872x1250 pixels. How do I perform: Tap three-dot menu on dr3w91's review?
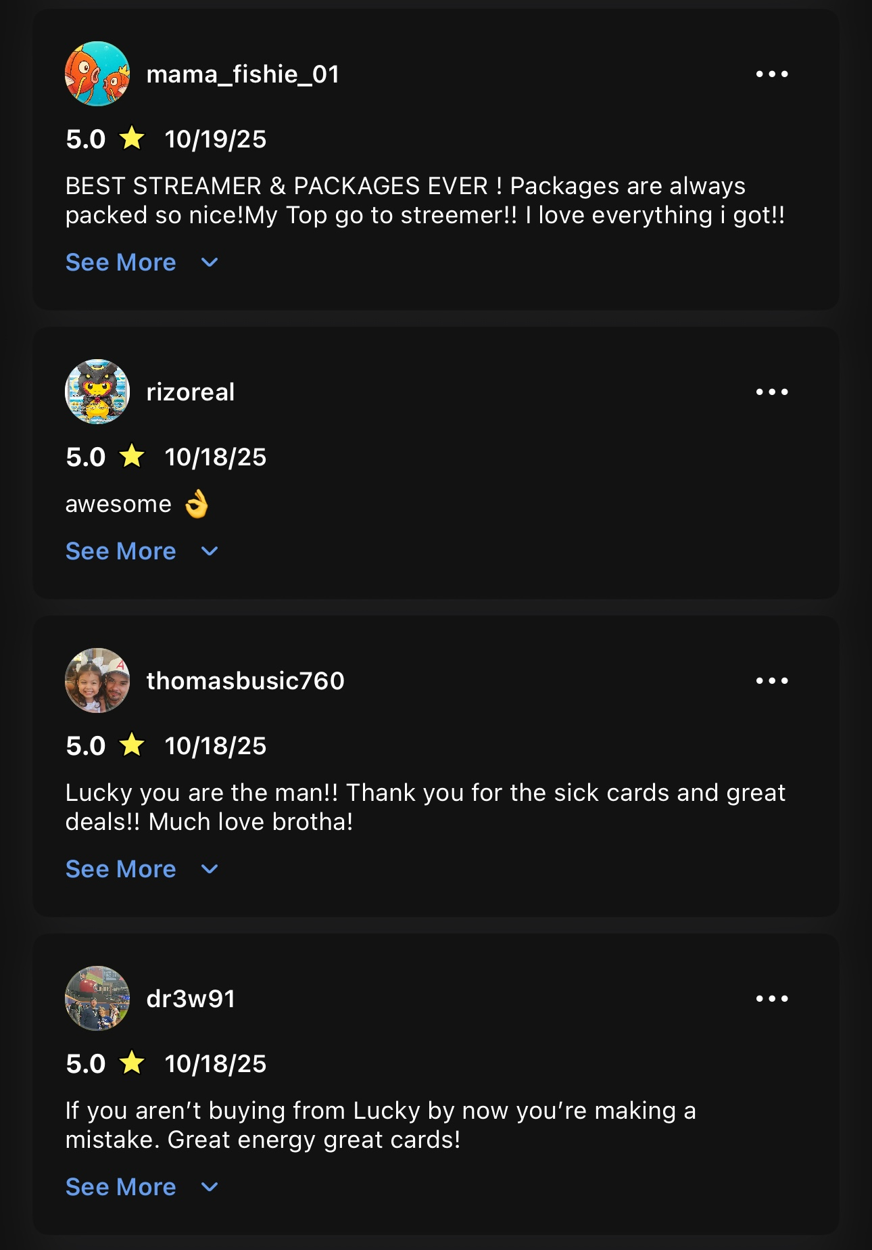coord(772,998)
